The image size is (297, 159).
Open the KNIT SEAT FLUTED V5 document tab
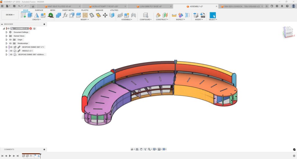[x=59, y=6]
